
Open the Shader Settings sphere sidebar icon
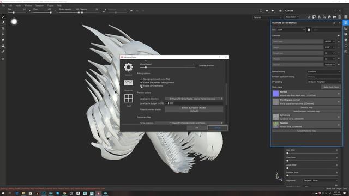(x=346, y=40)
